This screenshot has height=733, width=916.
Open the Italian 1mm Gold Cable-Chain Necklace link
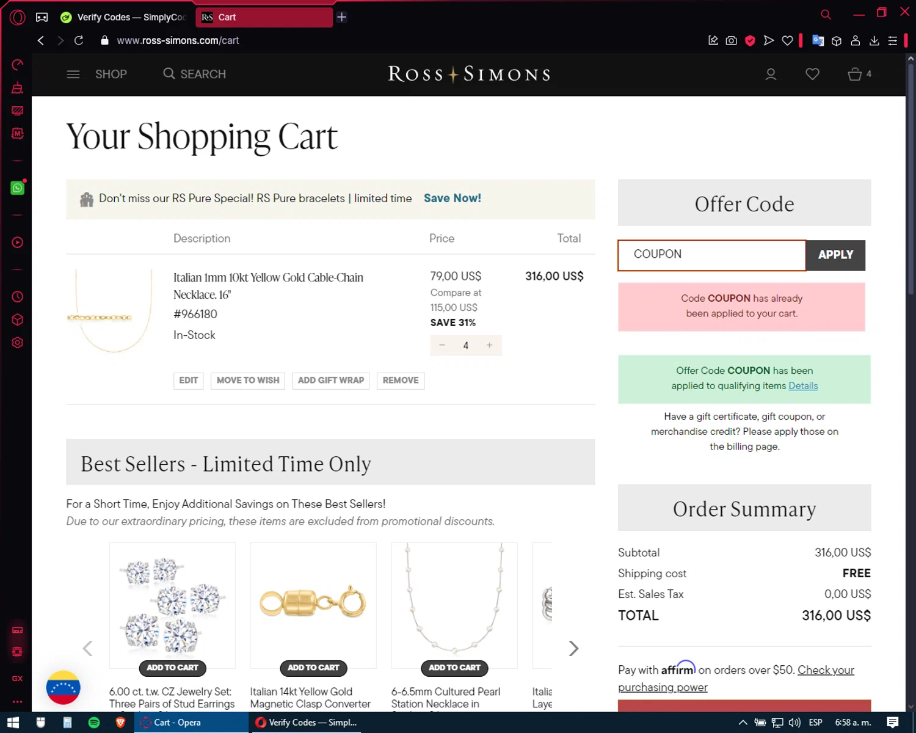click(268, 286)
